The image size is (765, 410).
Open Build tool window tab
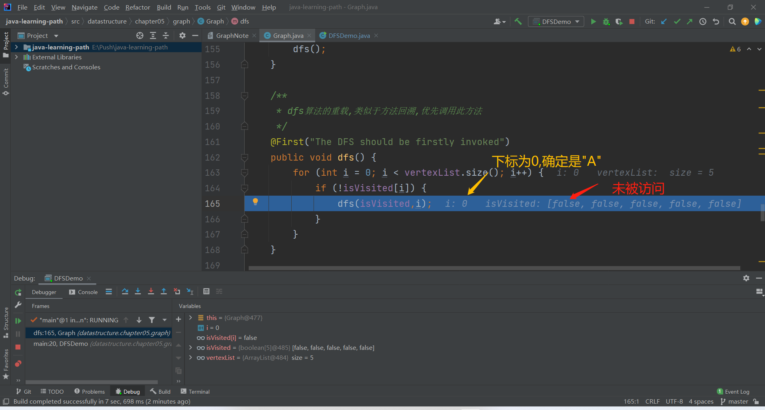[160, 392]
